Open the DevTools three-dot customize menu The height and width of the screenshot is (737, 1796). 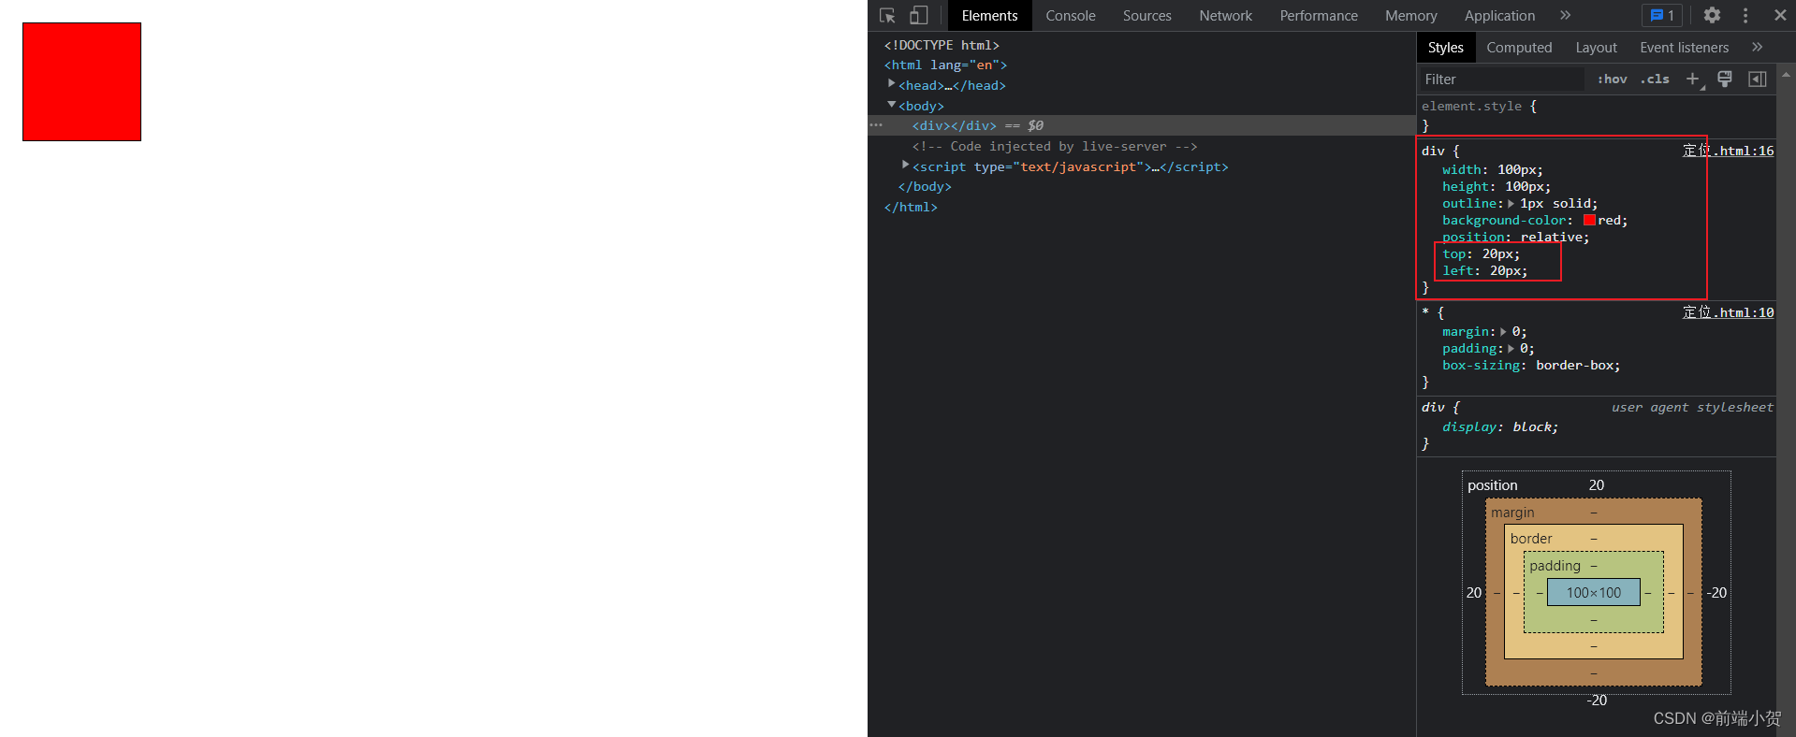(x=1745, y=15)
